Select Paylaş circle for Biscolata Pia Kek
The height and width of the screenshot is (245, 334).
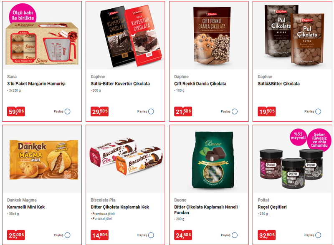tap(151, 235)
